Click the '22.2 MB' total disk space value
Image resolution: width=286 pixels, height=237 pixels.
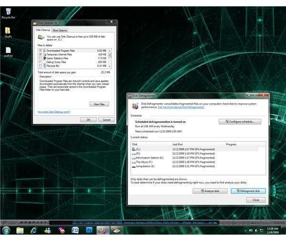105,72
